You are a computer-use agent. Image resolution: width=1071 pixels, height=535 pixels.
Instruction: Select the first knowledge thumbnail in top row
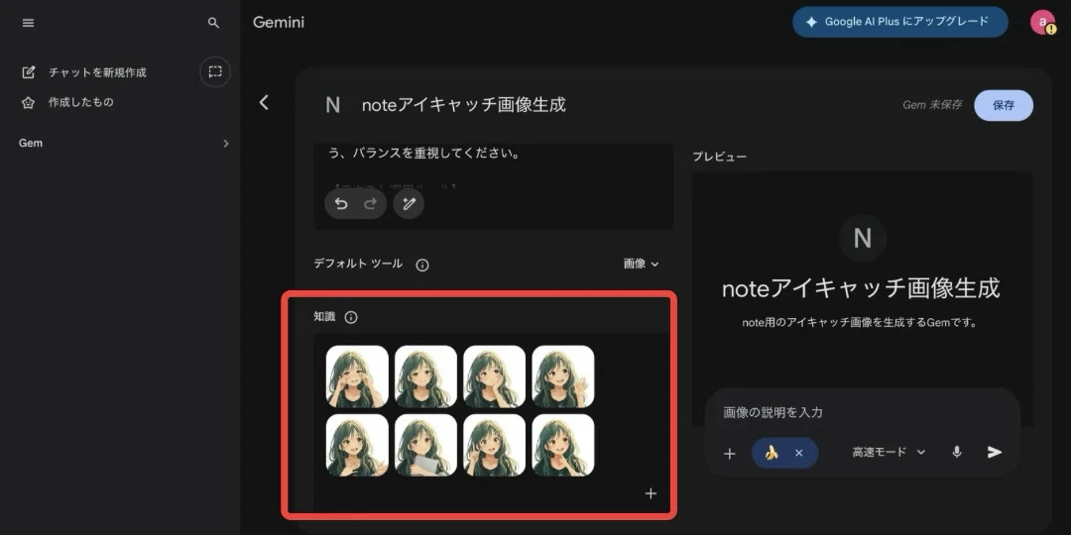point(357,376)
